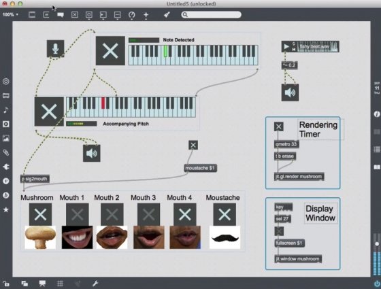The width and height of the screenshot is (381, 289).
Task: Open the 100% zoom dropdown
Action: (x=10, y=14)
